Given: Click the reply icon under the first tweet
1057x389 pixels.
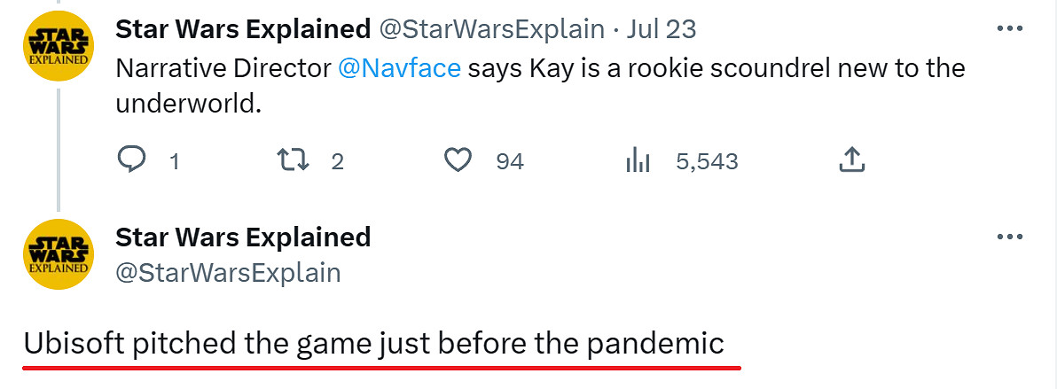Looking at the screenshot, I should (132, 160).
